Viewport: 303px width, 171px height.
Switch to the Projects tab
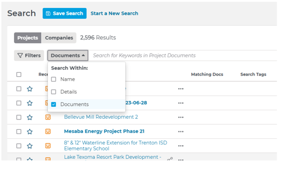click(x=28, y=38)
